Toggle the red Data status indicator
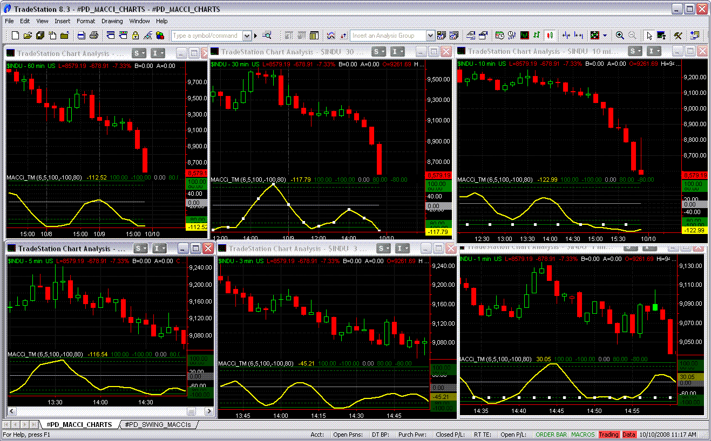 tap(629, 435)
